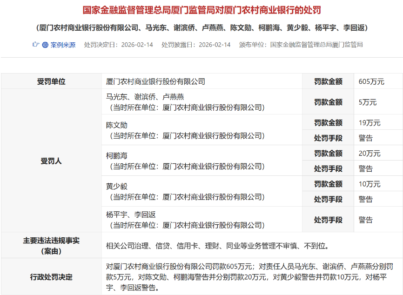Select the 5万元 fine amount cell

click(x=378, y=102)
